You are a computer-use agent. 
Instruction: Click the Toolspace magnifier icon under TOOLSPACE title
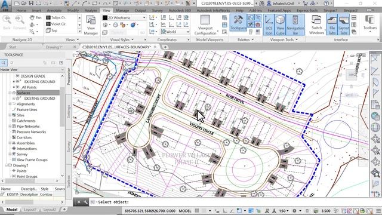point(4,63)
